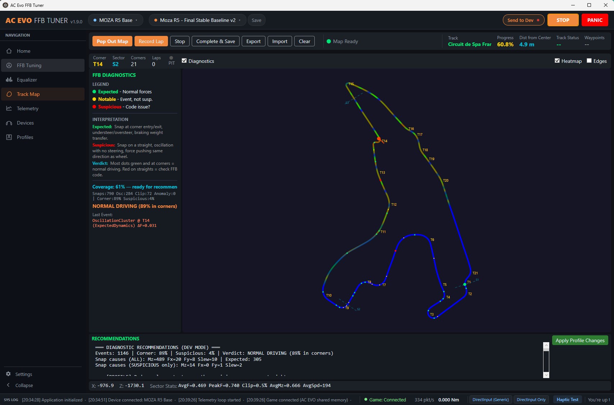The height and width of the screenshot is (405, 614).
Task: Click the orange STOP button
Action: [563, 20]
